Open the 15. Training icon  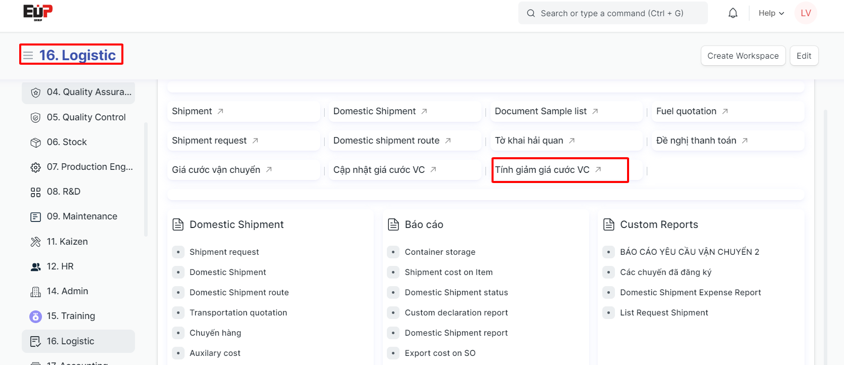35,316
